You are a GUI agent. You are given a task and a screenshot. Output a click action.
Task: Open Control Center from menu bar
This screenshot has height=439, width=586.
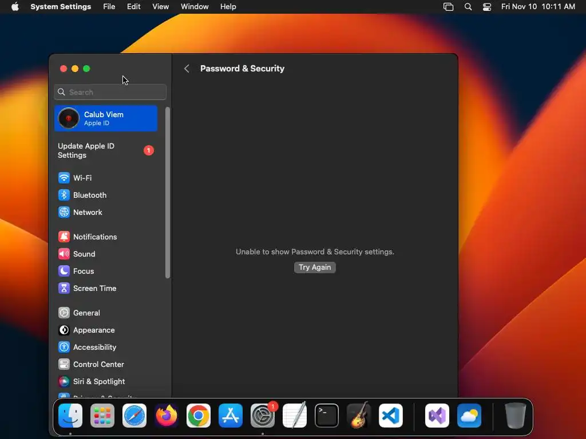point(487,7)
